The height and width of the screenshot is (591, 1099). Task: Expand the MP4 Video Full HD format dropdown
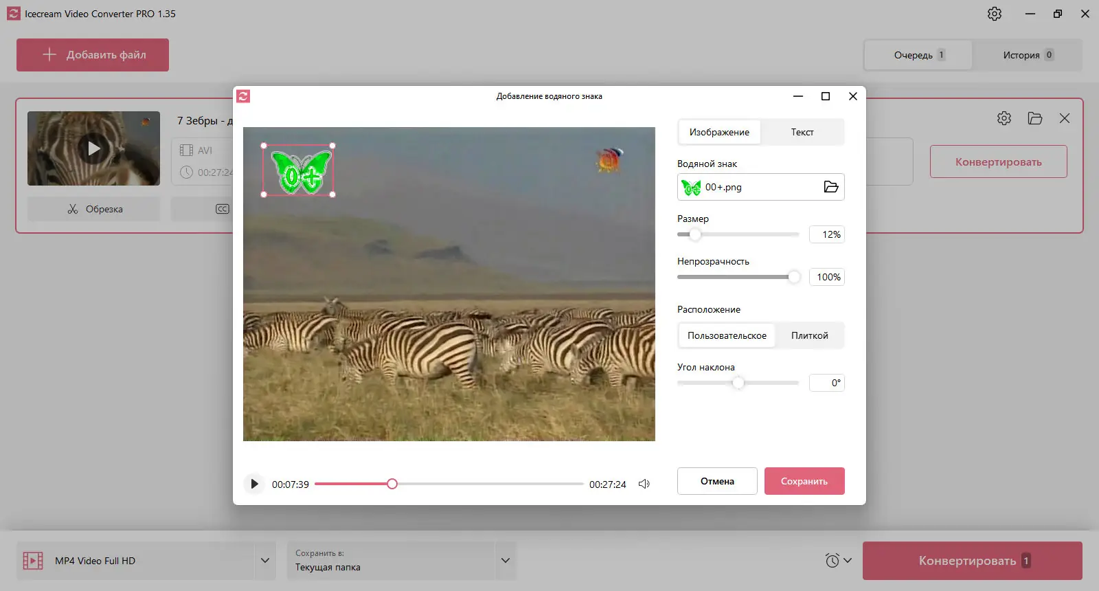coord(265,561)
